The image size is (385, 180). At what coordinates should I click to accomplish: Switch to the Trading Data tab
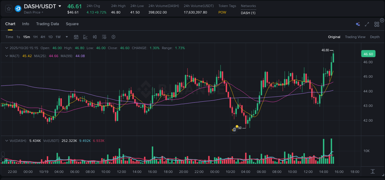coord(47,24)
